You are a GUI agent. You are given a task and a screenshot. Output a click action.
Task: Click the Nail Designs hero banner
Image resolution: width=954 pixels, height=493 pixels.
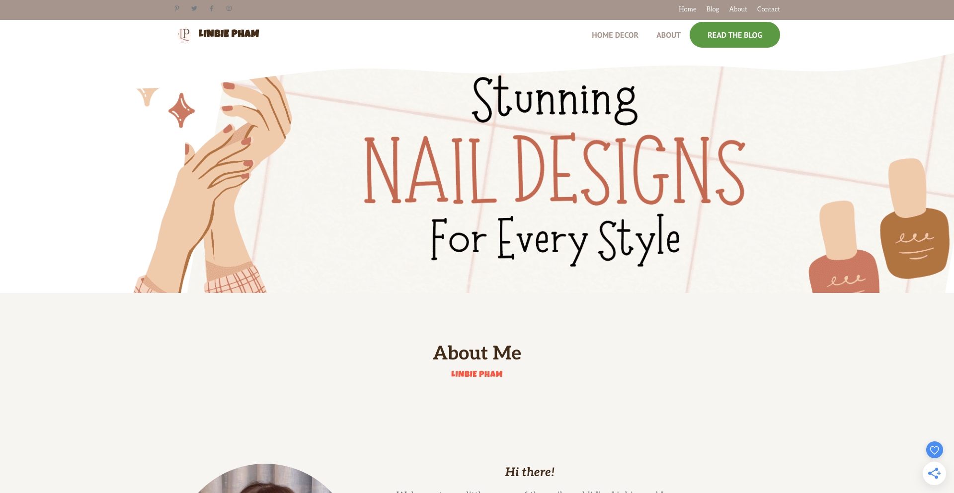[x=544, y=174]
